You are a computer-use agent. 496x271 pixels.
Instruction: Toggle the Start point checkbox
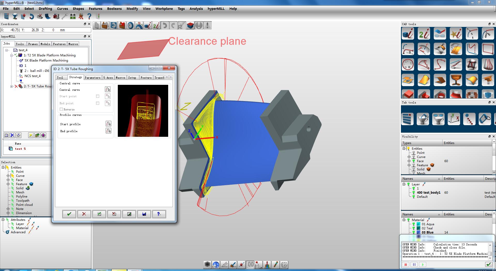pos(98,96)
